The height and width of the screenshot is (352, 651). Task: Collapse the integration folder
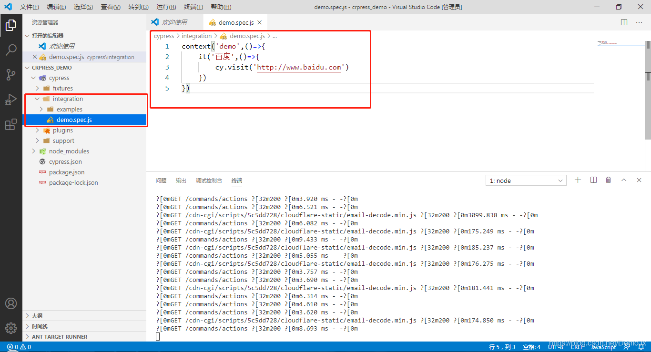pyautogui.click(x=38, y=99)
